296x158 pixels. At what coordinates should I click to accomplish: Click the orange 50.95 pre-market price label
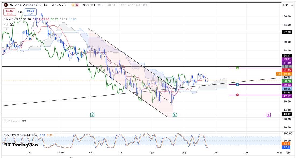point(287,74)
